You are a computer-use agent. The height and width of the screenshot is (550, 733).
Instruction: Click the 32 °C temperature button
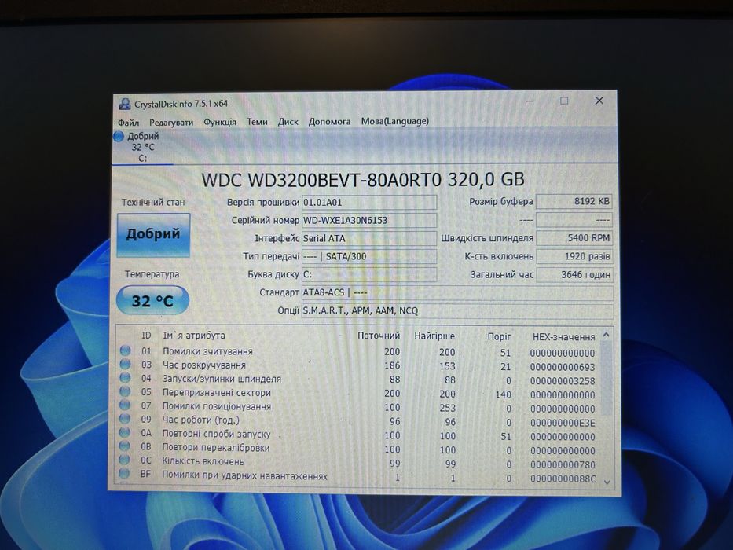[152, 301]
